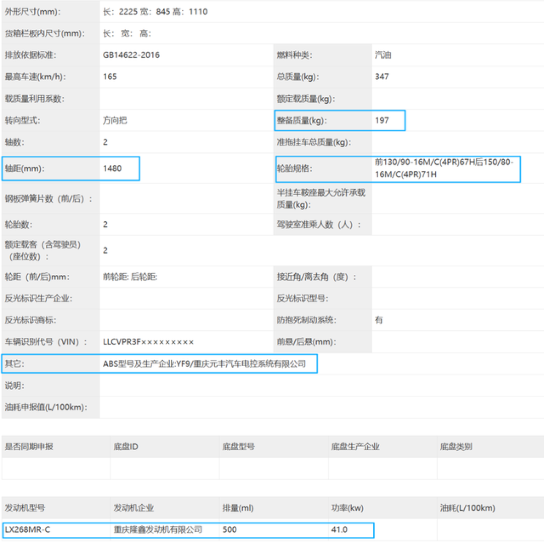Image resolution: width=544 pixels, height=543 pixels.
Task: Select the steering type value 方向把
Action: 115,120
